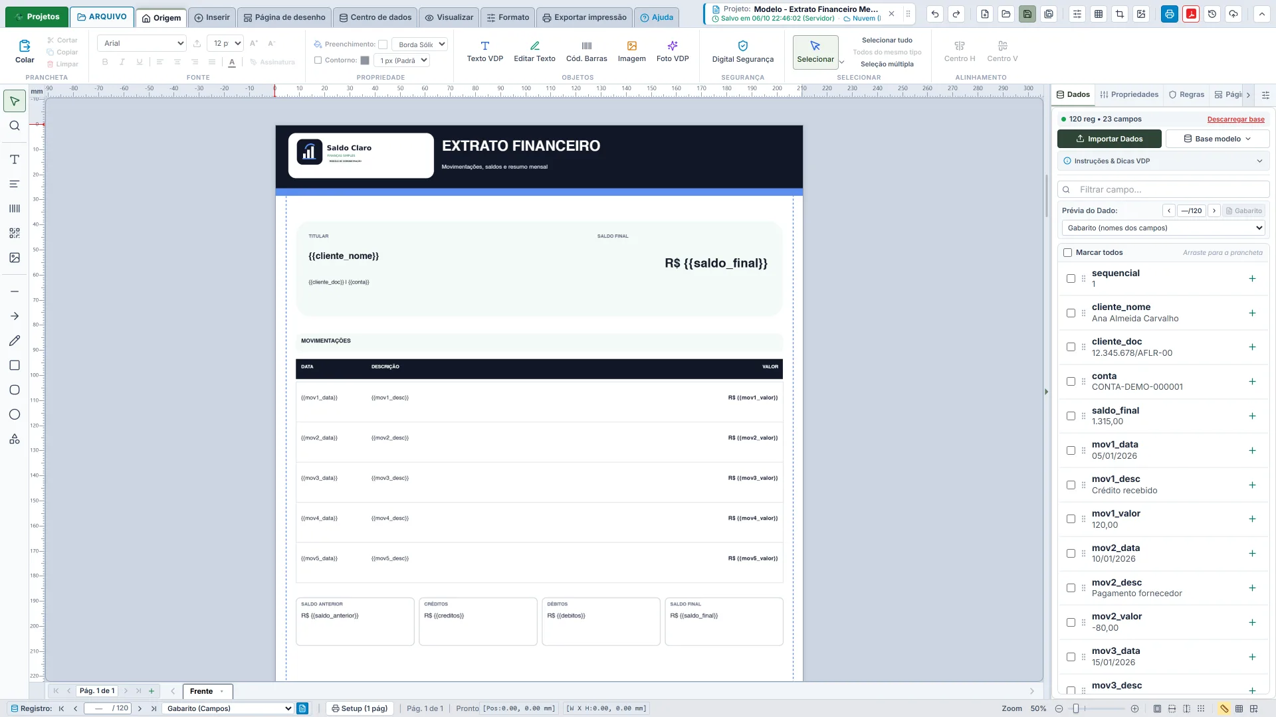Open the Base modelo dropdown
The height and width of the screenshot is (717, 1276).
pyautogui.click(x=1218, y=139)
